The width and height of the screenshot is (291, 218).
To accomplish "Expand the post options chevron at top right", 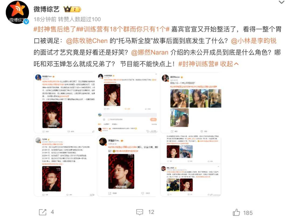I will pos(282,2).
